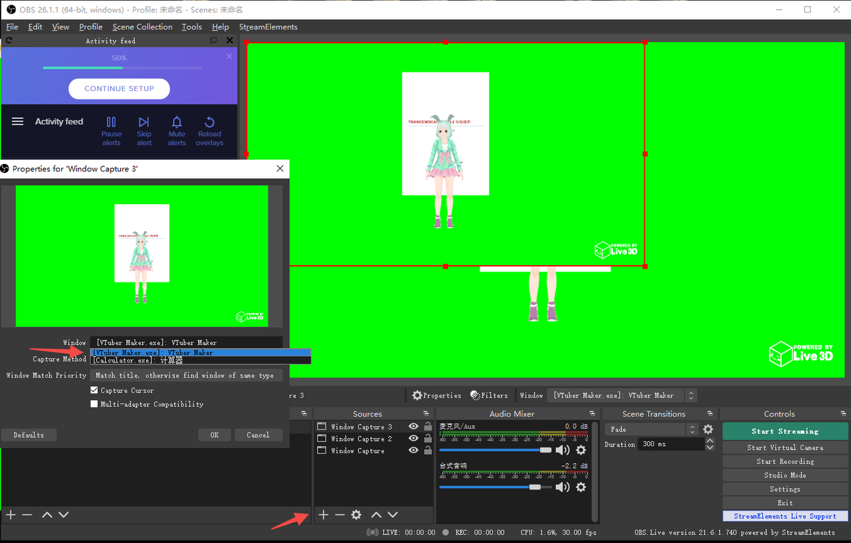
Task: Enable Multi-adapter Compatibility checkbox
Action: pyautogui.click(x=94, y=404)
